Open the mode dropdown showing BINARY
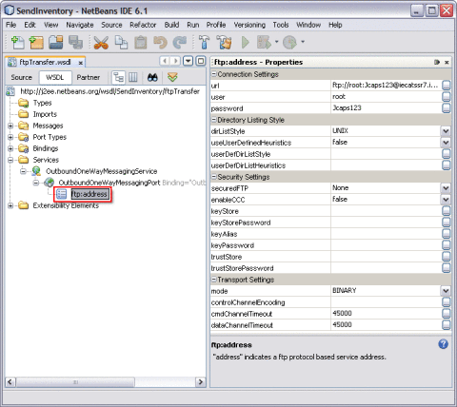This screenshot has height=407, width=457. (446, 291)
